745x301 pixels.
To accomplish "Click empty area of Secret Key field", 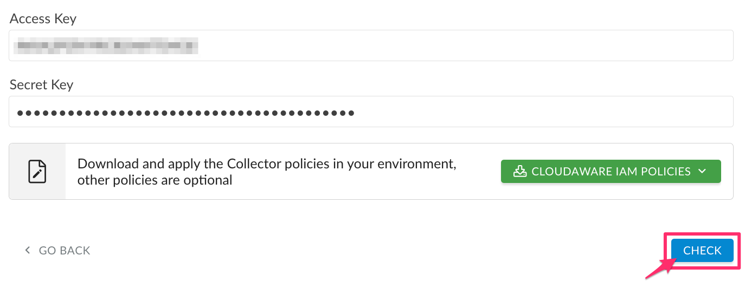I will (x=542, y=112).
